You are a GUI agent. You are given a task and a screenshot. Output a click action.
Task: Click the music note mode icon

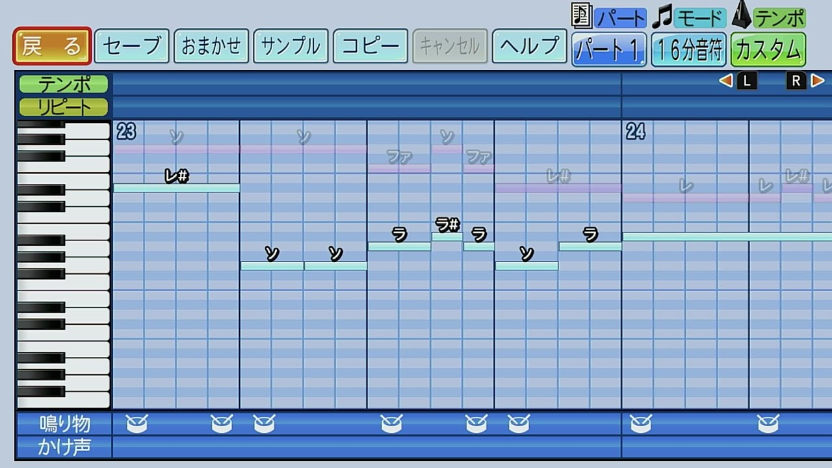pyautogui.click(x=662, y=16)
